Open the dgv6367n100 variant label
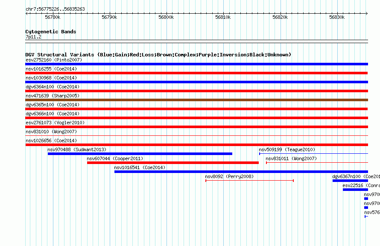 pos(356,176)
